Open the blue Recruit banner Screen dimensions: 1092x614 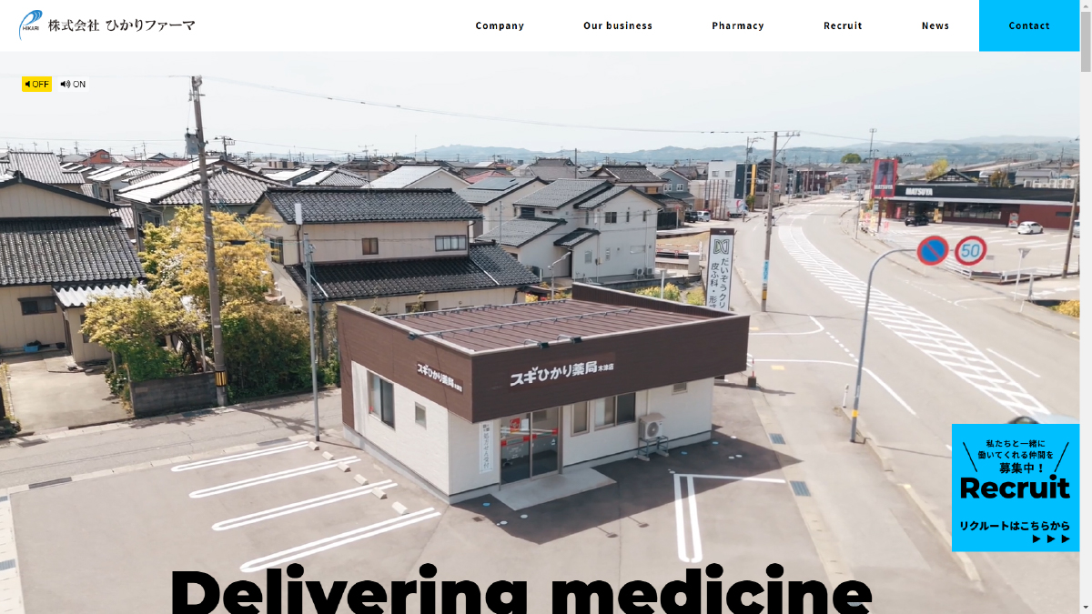(1016, 488)
